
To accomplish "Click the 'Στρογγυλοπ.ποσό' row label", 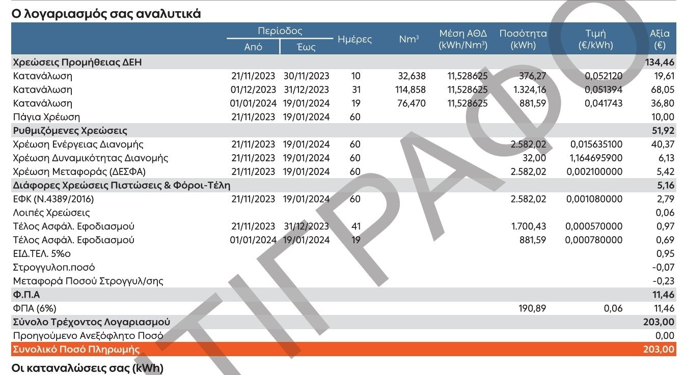I will click(x=54, y=268).
